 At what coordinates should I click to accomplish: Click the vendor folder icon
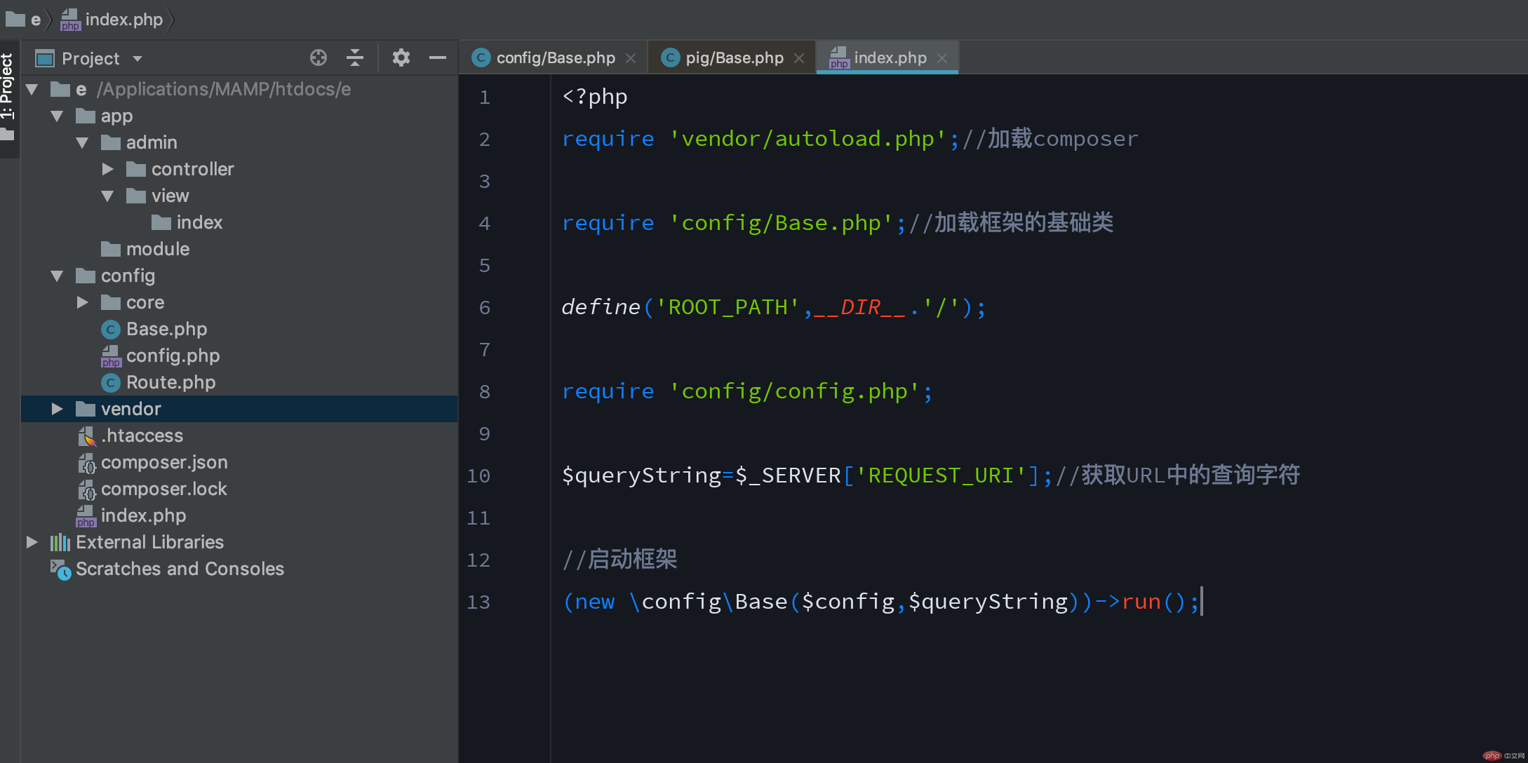click(86, 409)
